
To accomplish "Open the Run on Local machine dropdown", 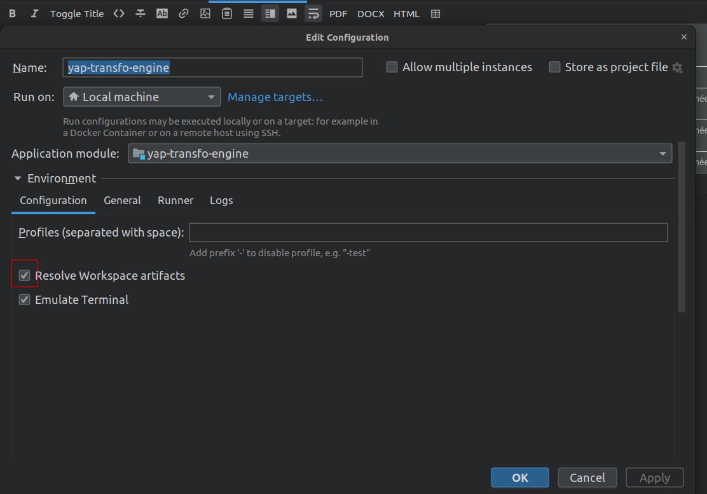I will 142,97.
